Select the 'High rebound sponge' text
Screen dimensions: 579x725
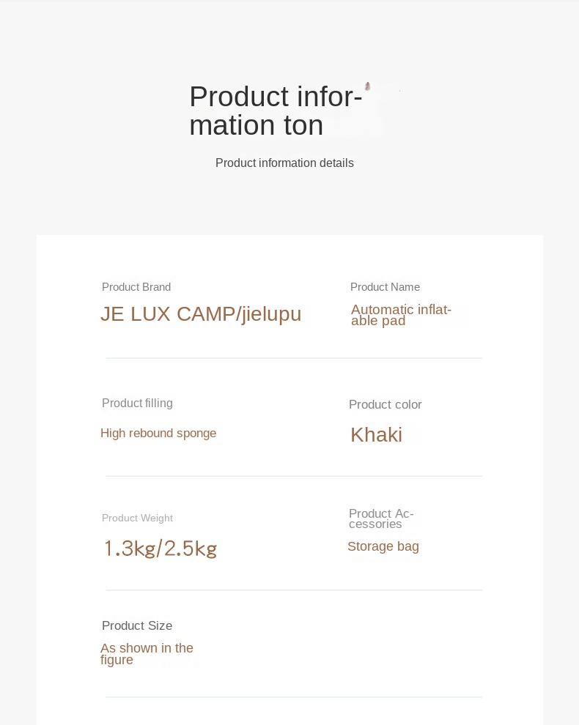[158, 434]
